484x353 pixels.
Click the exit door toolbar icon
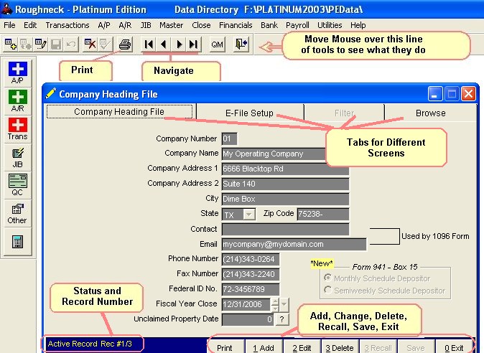(x=241, y=44)
